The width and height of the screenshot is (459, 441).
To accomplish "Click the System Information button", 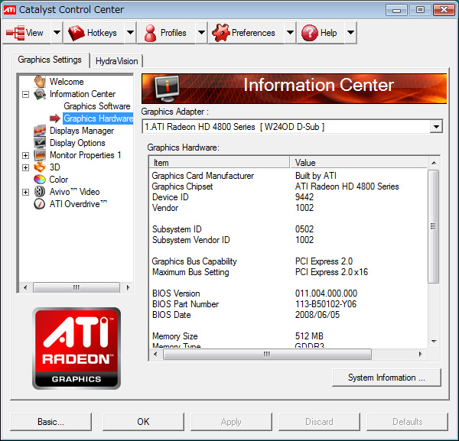I will point(386,378).
